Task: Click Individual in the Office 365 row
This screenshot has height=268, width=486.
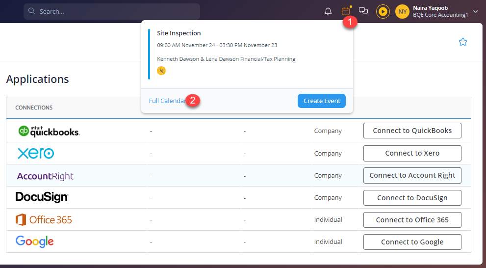Action: (x=328, y=219)
